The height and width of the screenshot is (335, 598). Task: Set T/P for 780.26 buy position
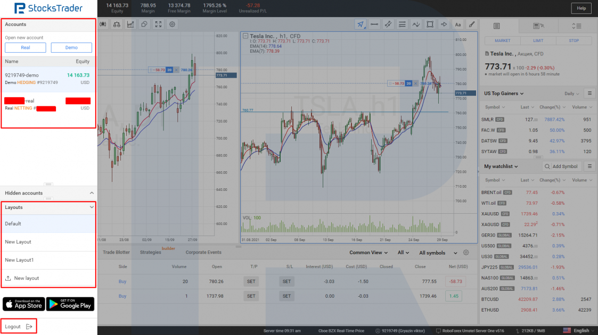pos(251,282)
